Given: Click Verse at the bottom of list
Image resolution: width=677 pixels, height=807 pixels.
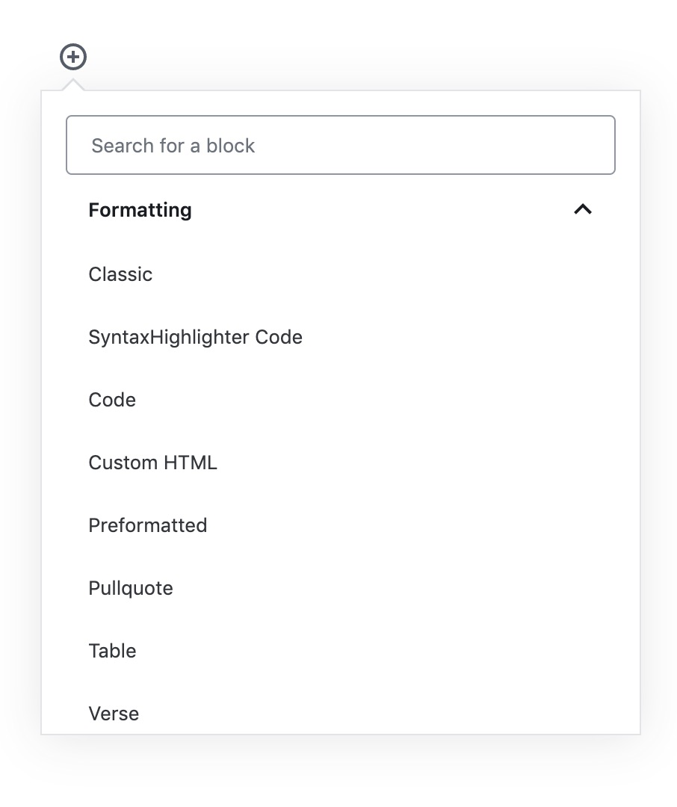Looking at the screenshot, I should 114,714.
